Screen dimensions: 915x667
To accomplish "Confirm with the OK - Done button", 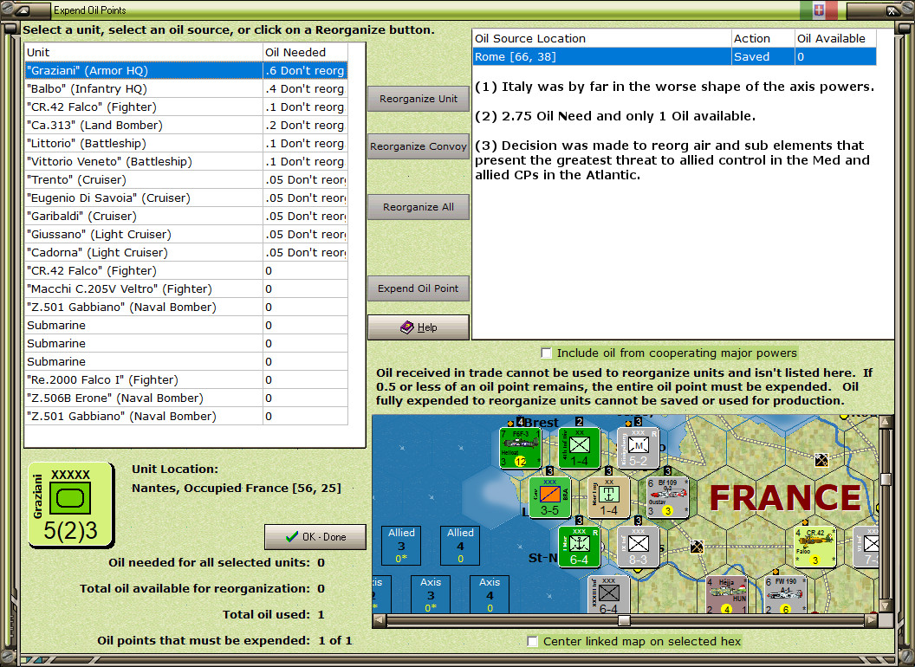I will [315, 537].
